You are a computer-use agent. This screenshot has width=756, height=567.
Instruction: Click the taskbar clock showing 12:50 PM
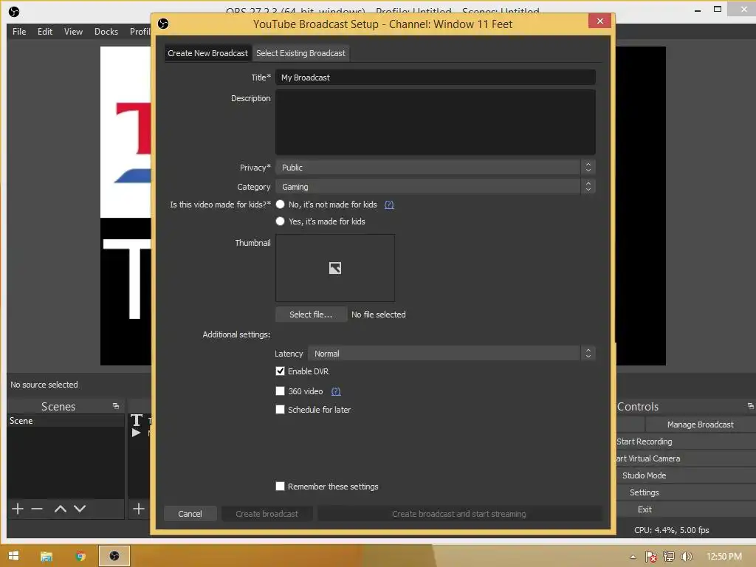coord(724,557)
